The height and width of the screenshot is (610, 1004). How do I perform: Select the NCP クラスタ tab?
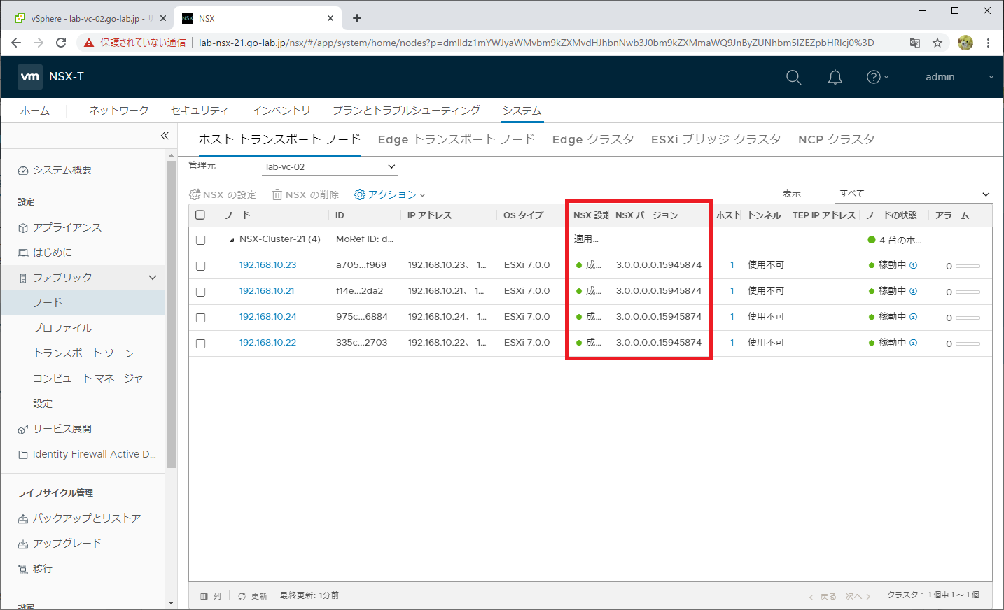click(x=836, y=139)
